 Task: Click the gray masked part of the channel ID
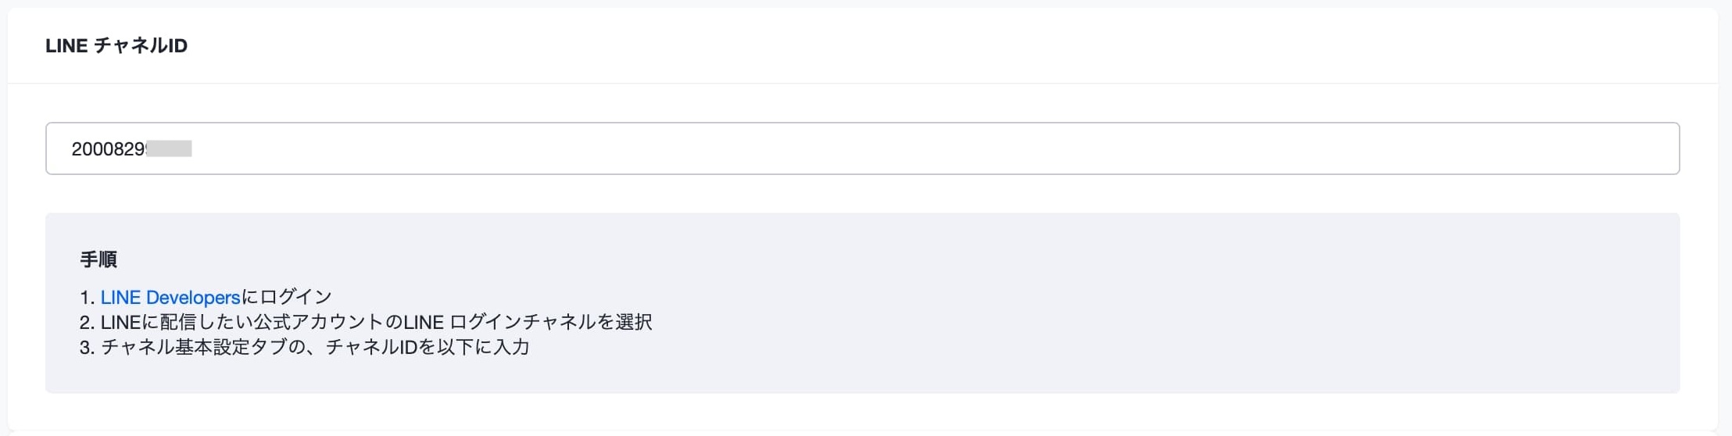point(169,148)
